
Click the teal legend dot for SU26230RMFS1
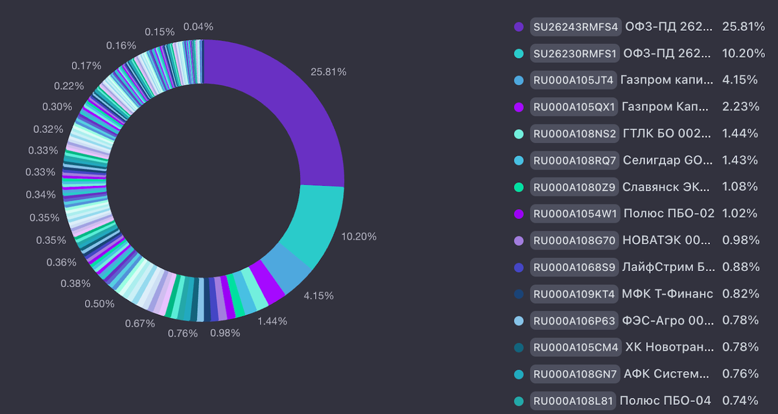[x=519, y=53]
